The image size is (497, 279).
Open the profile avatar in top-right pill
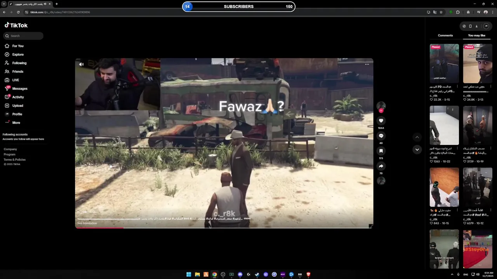[x=486, y=26]
